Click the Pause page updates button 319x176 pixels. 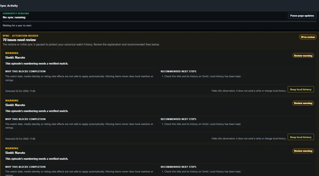tap(302, 16)
